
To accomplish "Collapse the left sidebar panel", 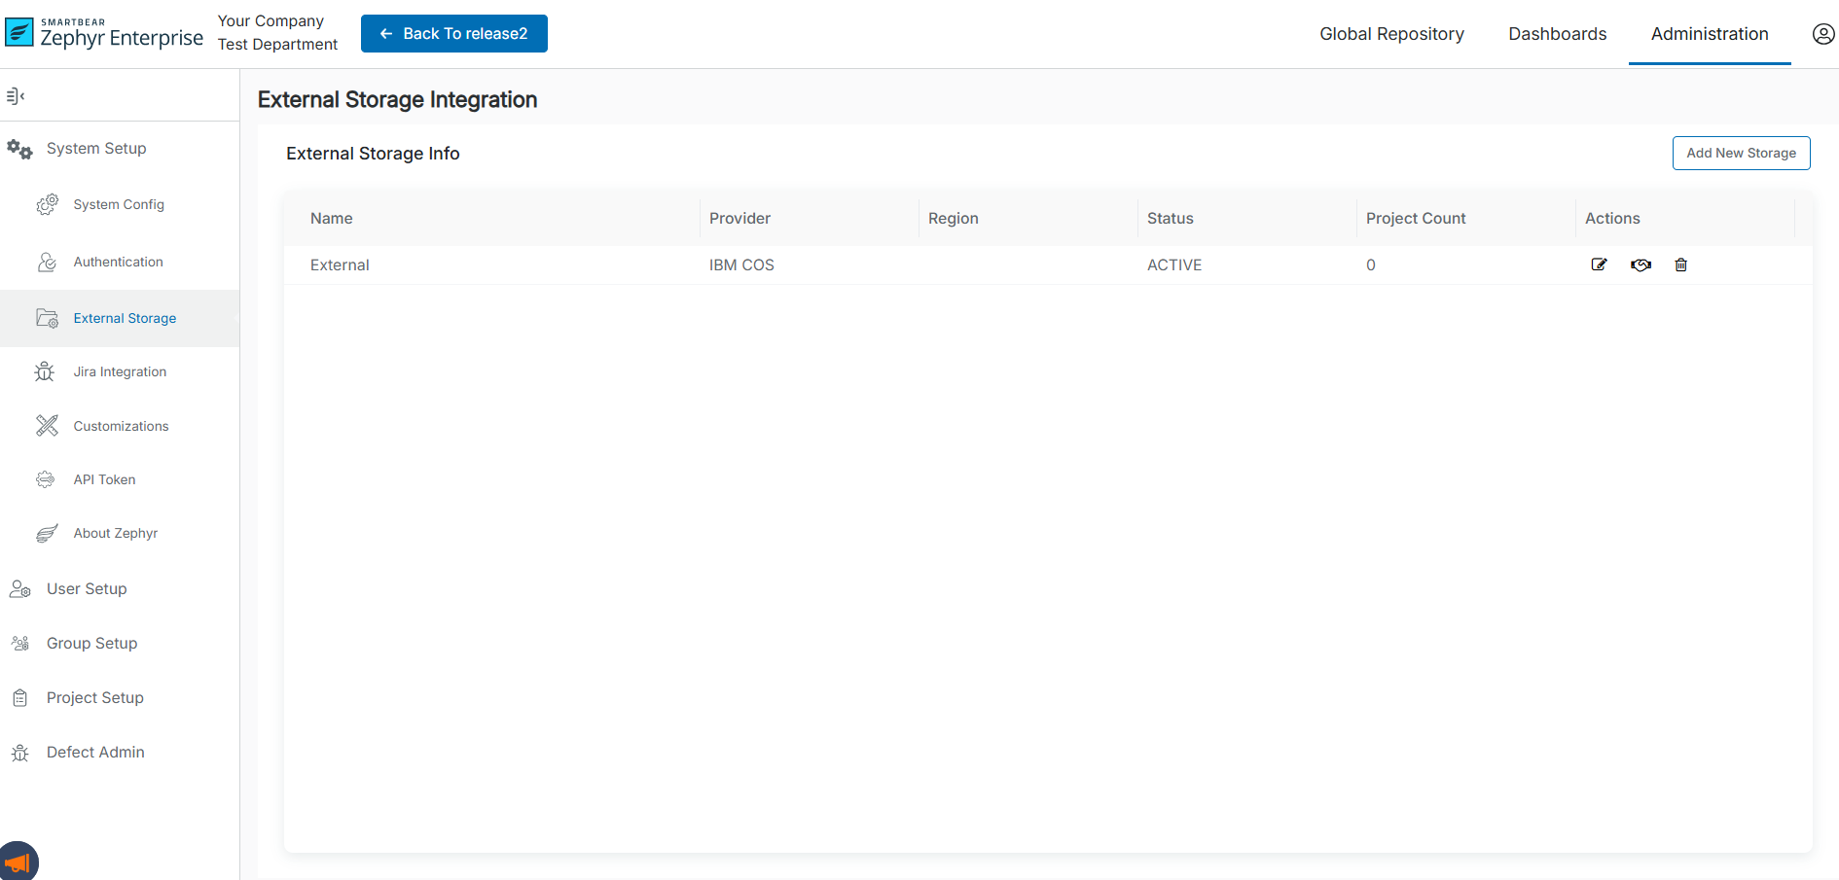I will (x=16, y=95).
